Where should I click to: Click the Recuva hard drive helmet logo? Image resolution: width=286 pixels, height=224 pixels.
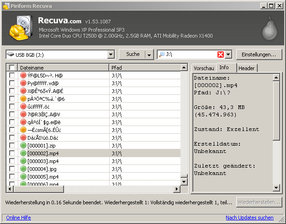21,28
